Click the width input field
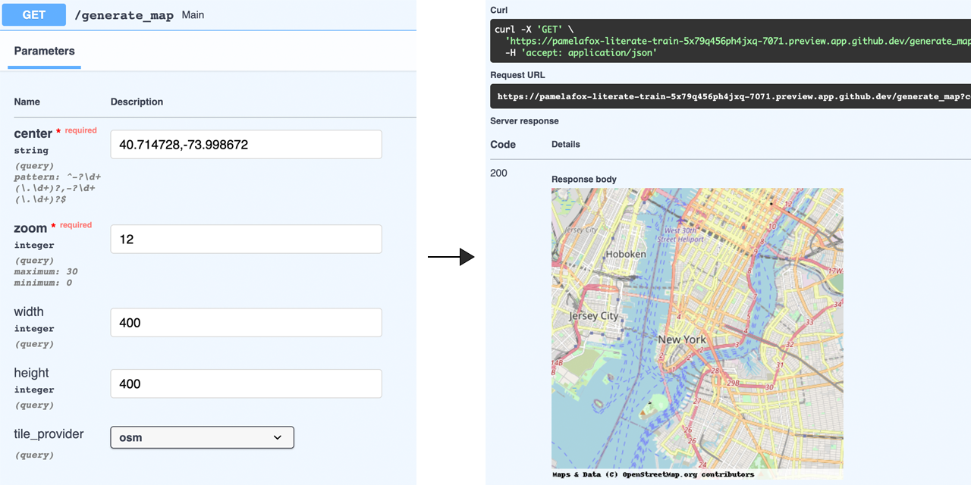Screen dimensions: 971x485 click(246, 323)
